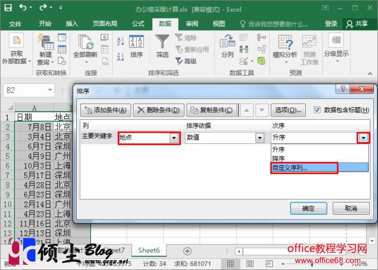Image resolution: width=378 pixels, height=270 pixels.
Task: Open the 次序 order dropdown arrow
Action: click(x=363, y=138)
